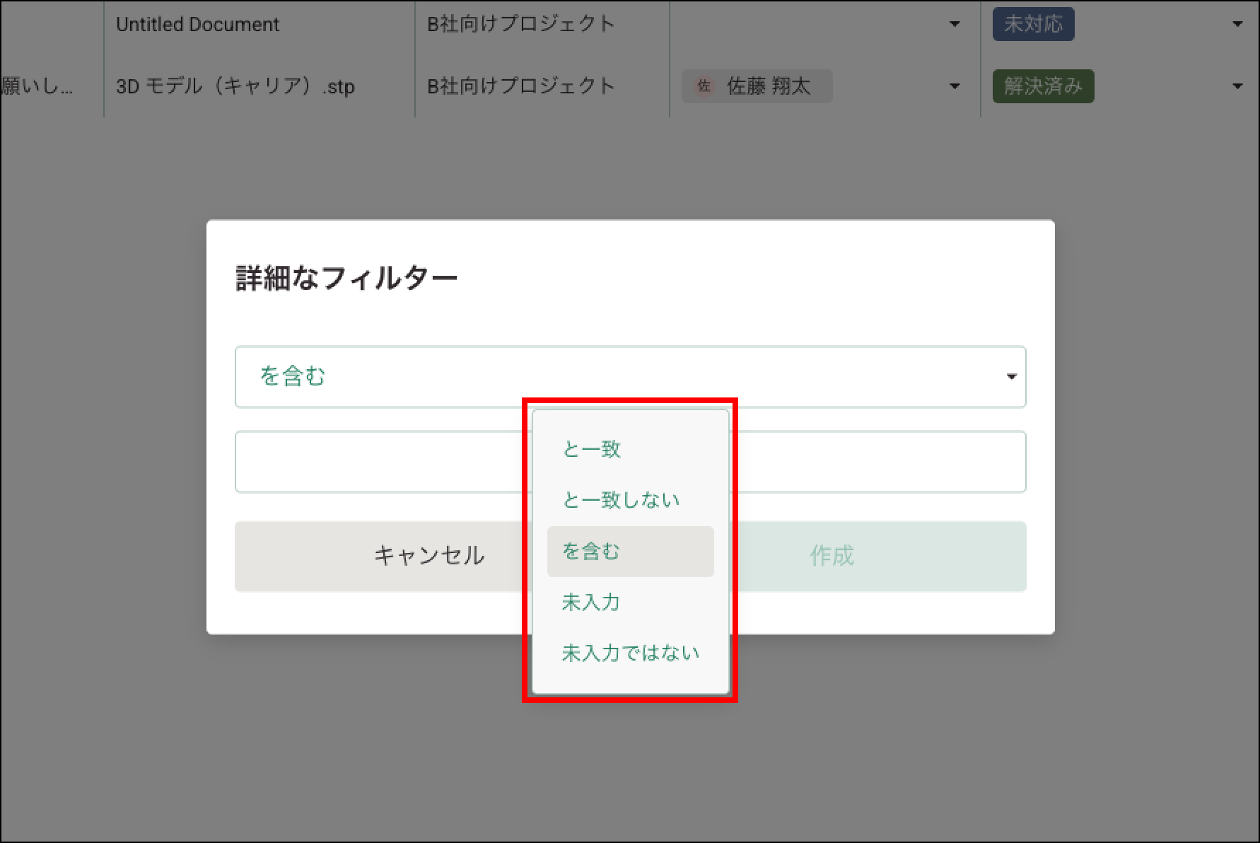Pick the highlighted を含む option in the list
1260x843 pixels.
click(x=629, y=552)
